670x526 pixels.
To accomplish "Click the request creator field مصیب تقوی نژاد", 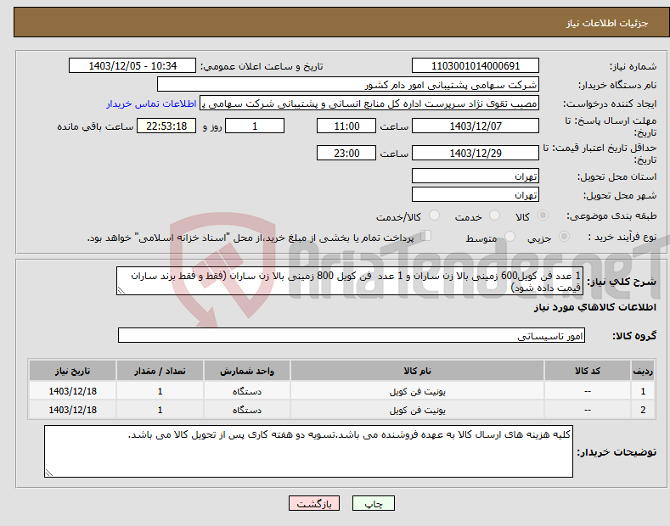I will pyautogui.click(x=369, y=104).
